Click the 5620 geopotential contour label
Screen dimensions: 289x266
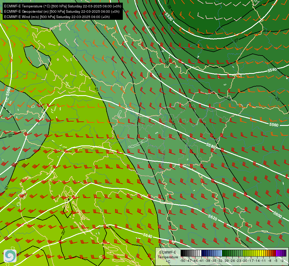pos(213,217)
